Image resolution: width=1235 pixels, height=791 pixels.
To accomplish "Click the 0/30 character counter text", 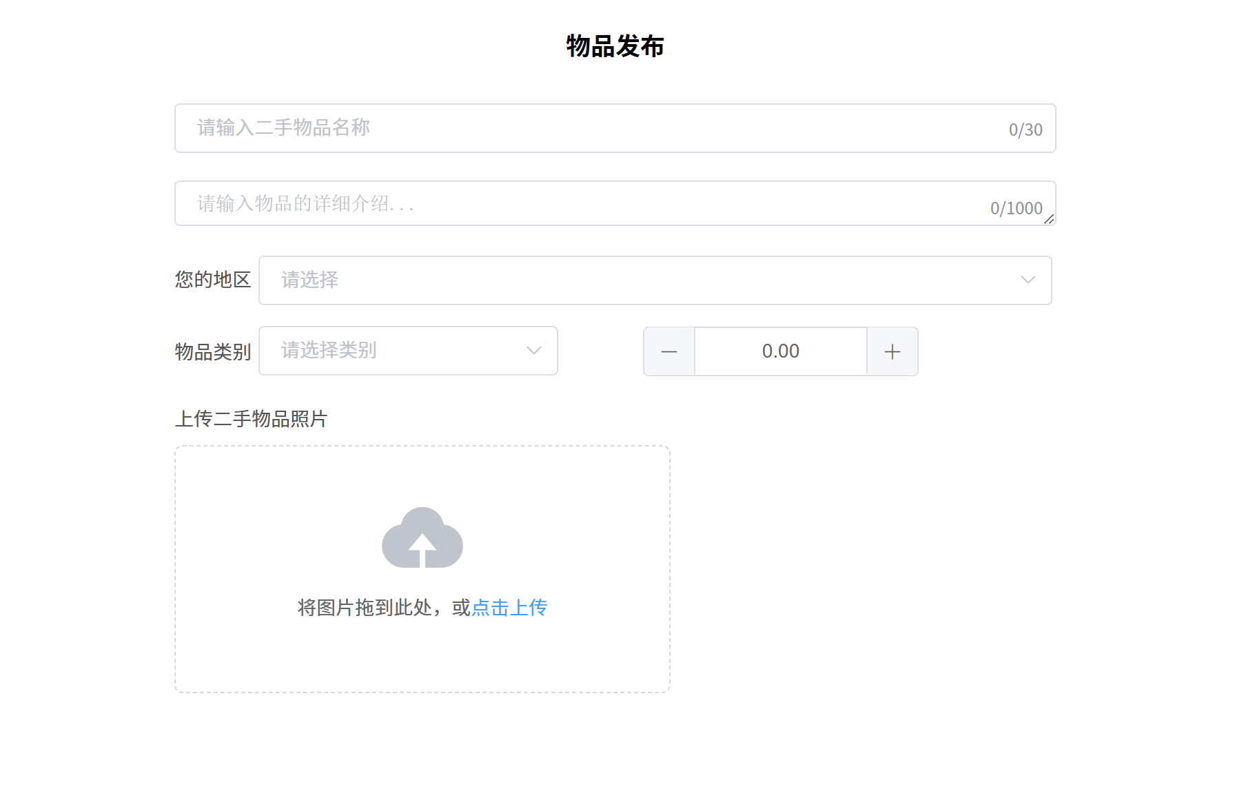I will tap(1025, 130).
